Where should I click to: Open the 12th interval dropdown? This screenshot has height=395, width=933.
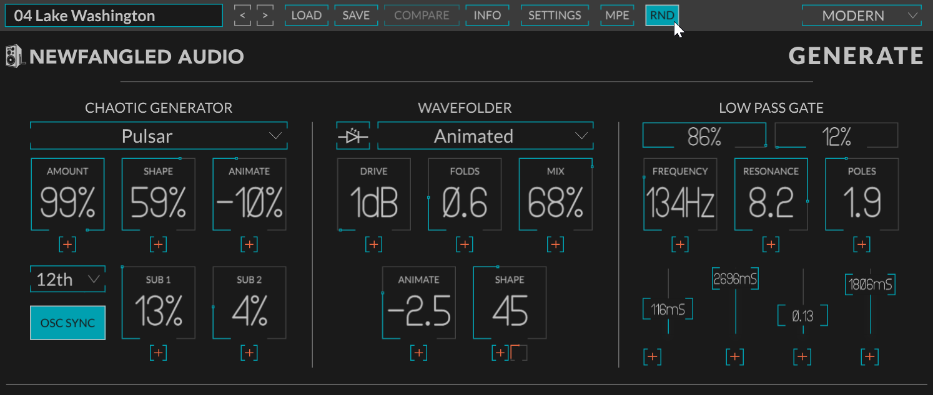pyautogui.click(x=67, y=280)
